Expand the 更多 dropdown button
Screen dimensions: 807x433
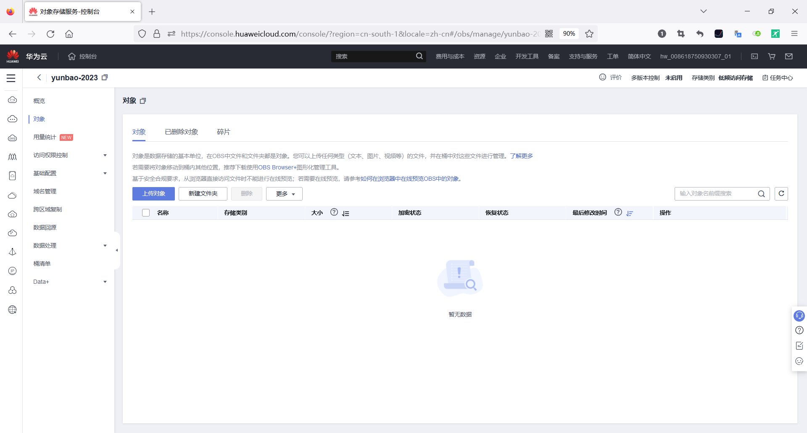284,194
